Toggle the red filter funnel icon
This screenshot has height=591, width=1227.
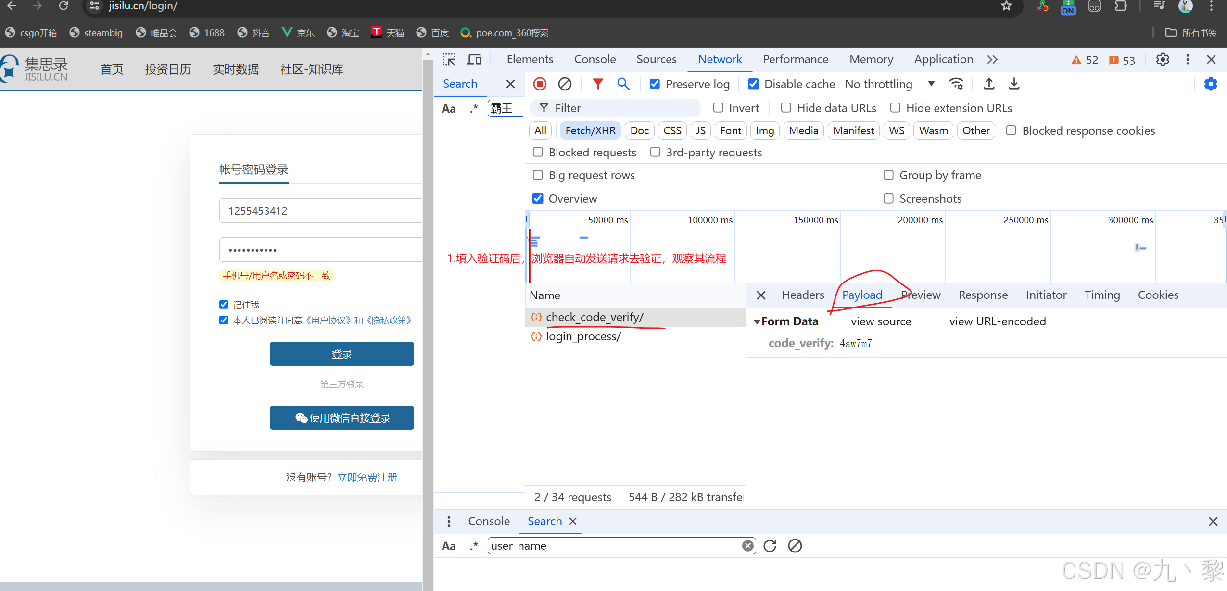(597, 84)
